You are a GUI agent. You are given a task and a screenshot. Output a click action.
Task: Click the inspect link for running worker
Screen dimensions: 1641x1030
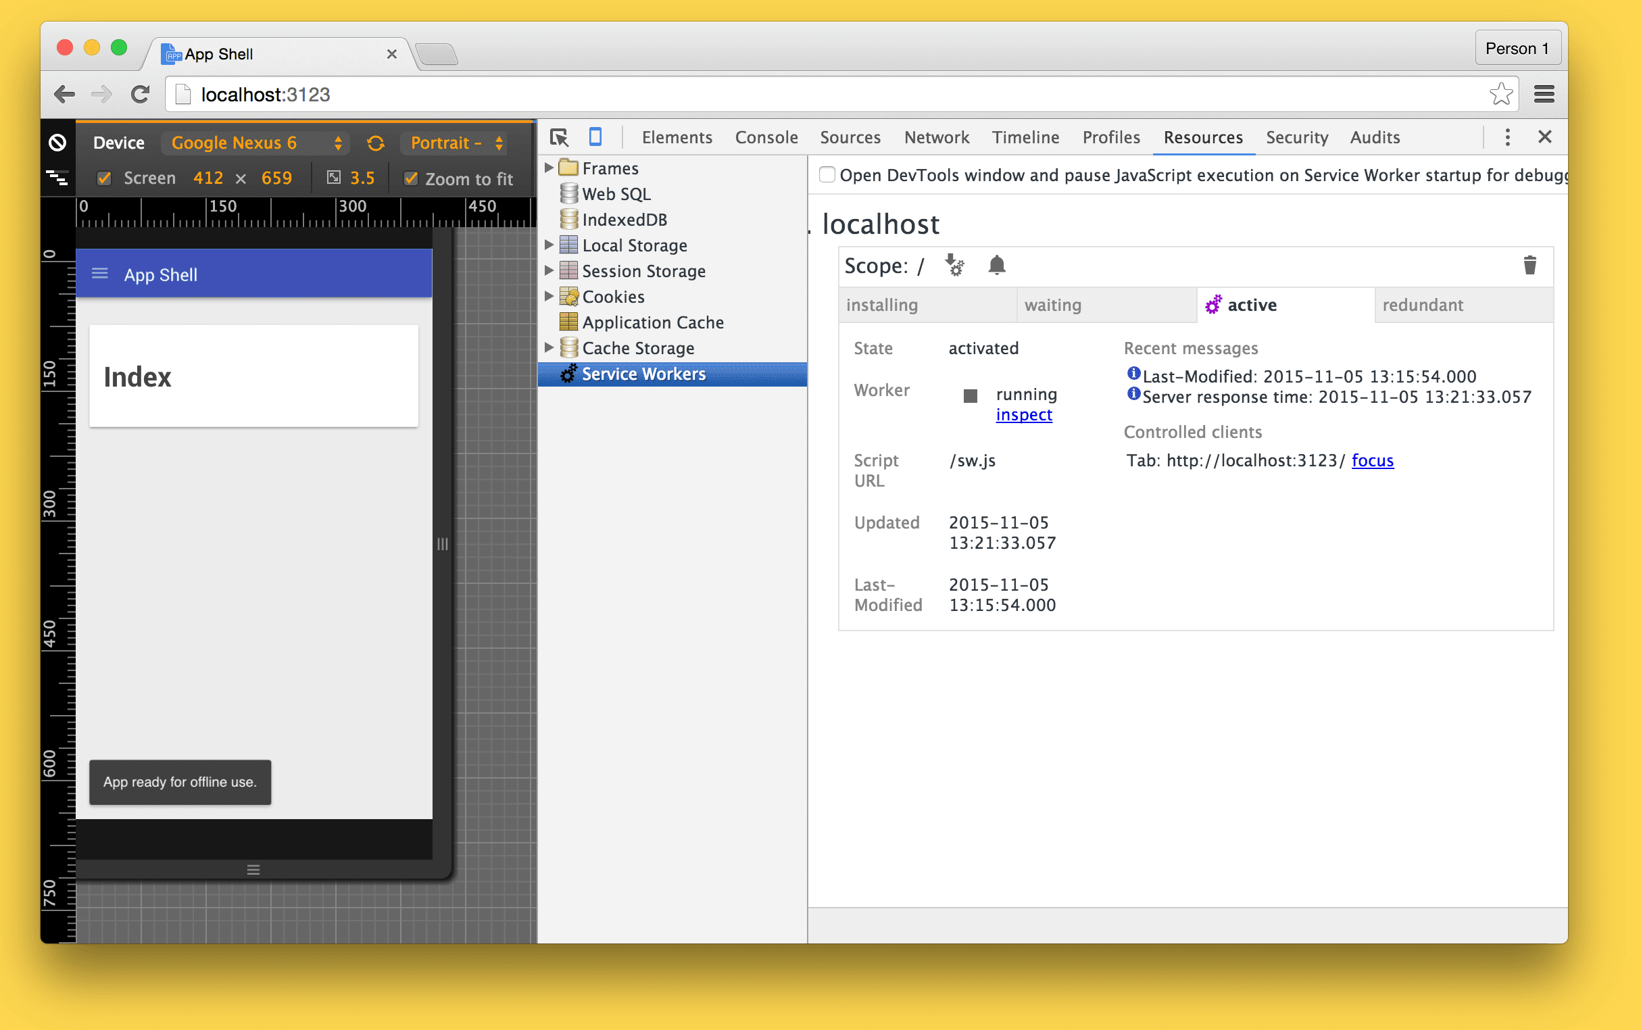[x=1023, y=414]
